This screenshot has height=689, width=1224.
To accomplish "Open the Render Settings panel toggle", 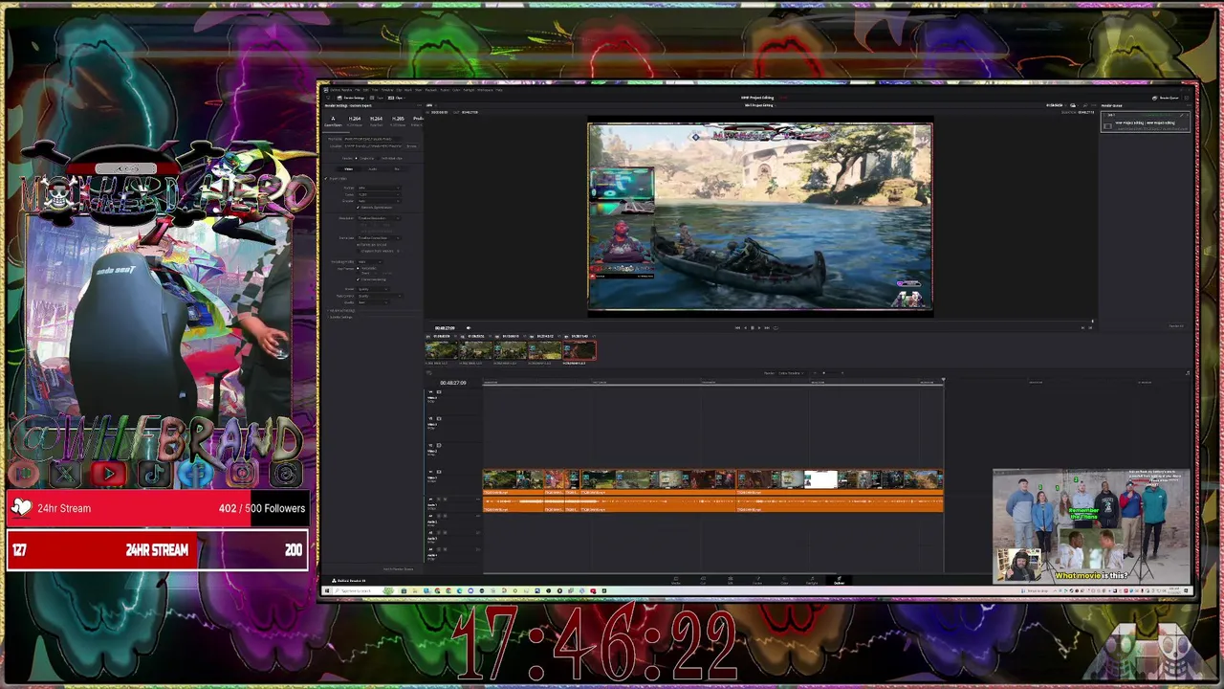I will click(351, 98).
